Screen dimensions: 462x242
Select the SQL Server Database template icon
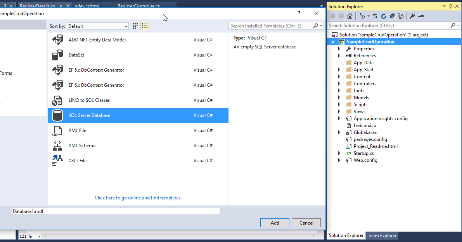click(x=57, y=115)
